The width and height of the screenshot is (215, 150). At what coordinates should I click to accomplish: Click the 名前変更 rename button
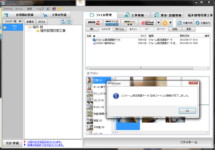pyautogui.click(x=106, y=29)
